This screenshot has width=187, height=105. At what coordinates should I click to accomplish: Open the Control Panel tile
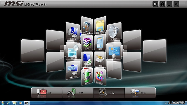(114, 51)
